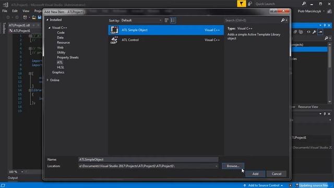This screenshot has height=188, width=334.
Task: Open the feedback icon beside Quick Launch
Action: pyautogui.click(x=250, y=4)
